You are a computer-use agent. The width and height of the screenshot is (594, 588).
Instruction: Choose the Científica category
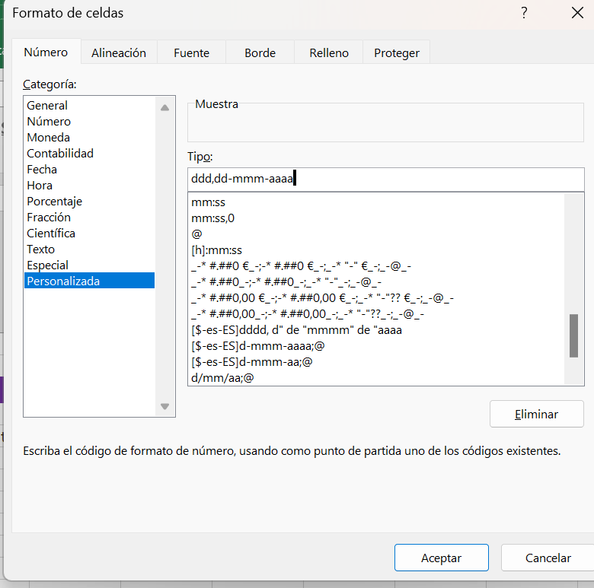[x=89, y=233]
